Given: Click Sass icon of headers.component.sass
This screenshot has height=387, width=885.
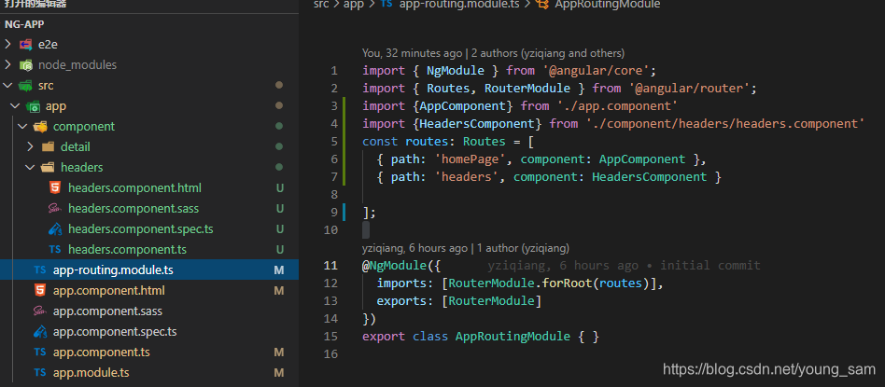Looking at the screenshot, I should [55, 209].
